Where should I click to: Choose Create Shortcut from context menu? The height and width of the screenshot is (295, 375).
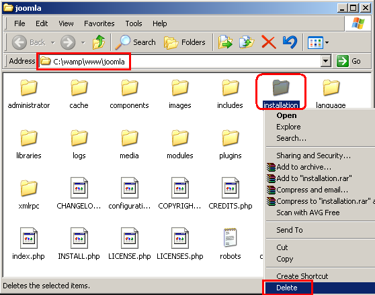[321, 276]
